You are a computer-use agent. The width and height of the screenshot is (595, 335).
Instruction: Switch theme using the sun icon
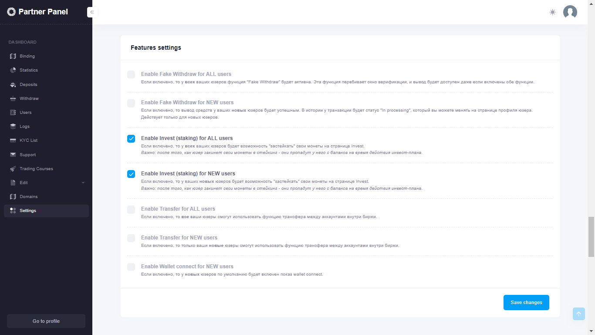point(553,12)
